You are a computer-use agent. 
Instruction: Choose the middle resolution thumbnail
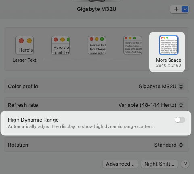point(97,45)
